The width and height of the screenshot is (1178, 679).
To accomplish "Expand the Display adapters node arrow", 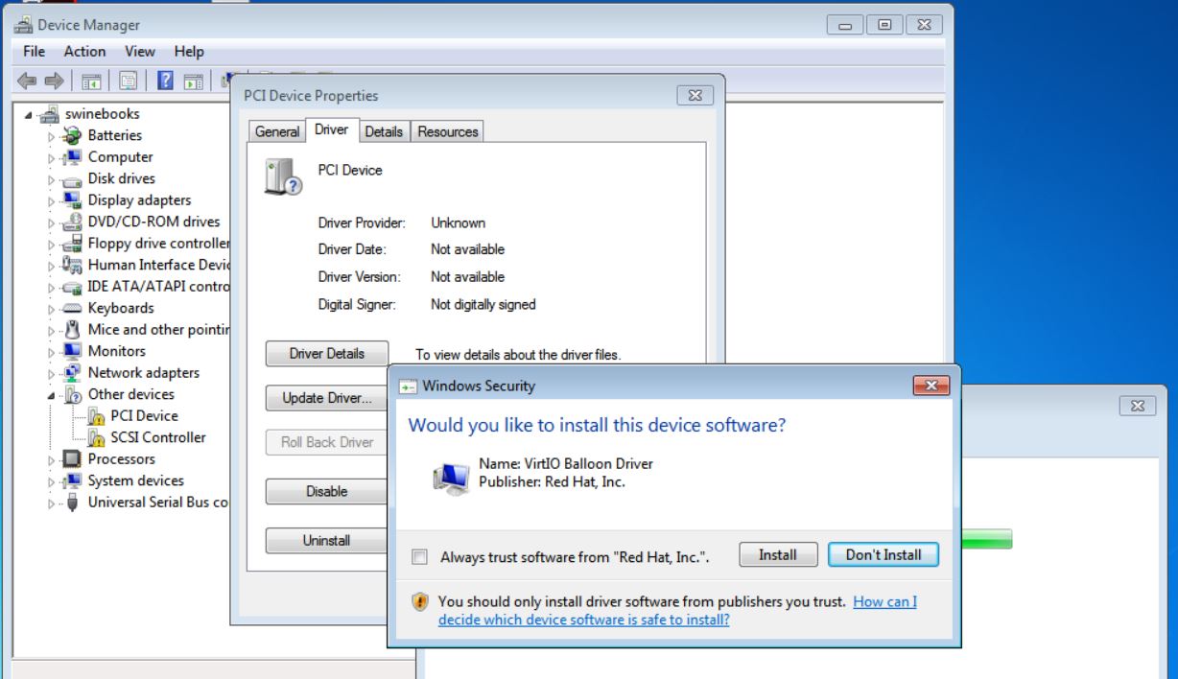I will pyautogui.click(x=52, y=200).
